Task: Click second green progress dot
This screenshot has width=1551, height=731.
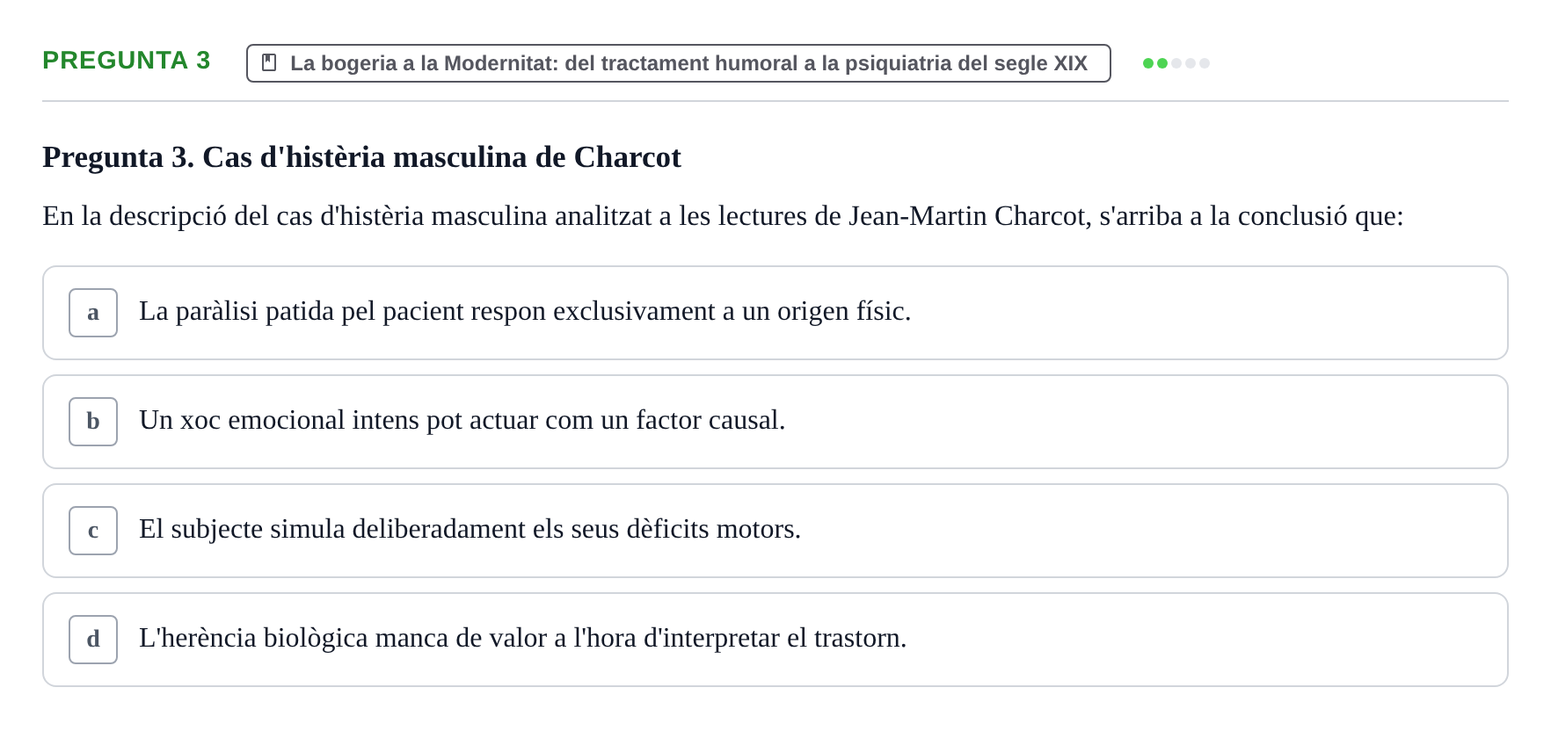Action: point(1162,63)
